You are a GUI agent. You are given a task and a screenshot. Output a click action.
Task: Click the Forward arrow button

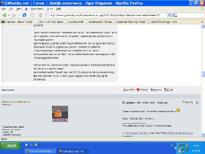point(14,15)
